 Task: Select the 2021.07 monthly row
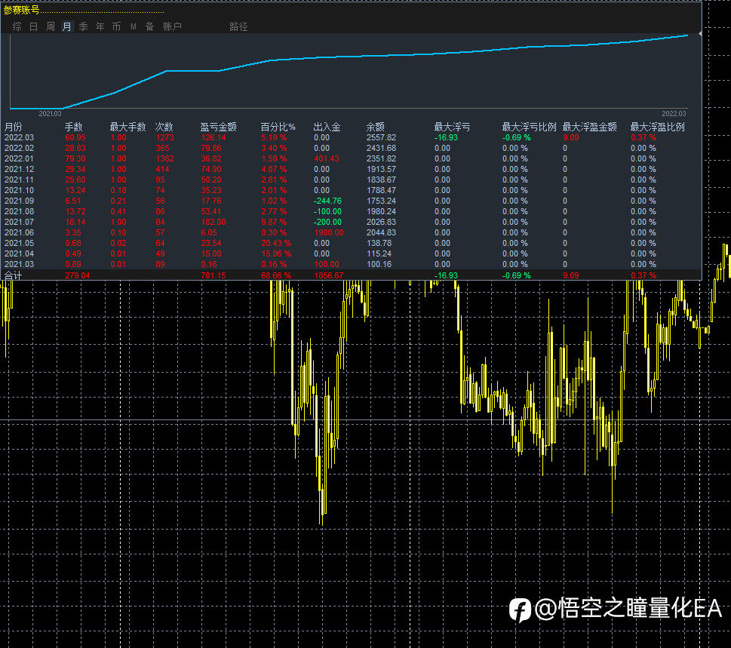tap(19, 222)
